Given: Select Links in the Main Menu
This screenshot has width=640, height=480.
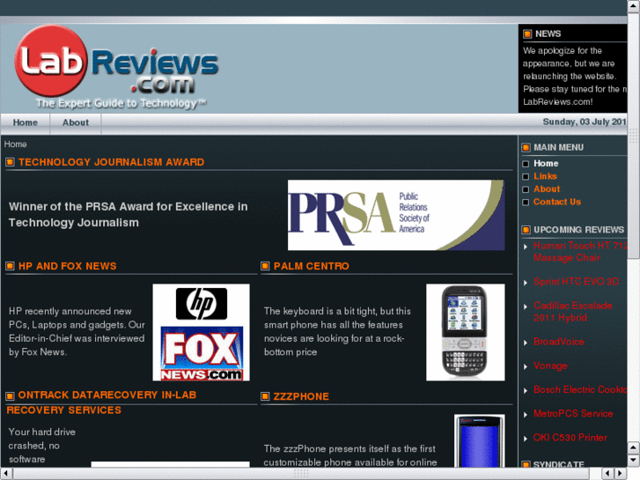Looking at the screenshot, I should tap(545, 176).
